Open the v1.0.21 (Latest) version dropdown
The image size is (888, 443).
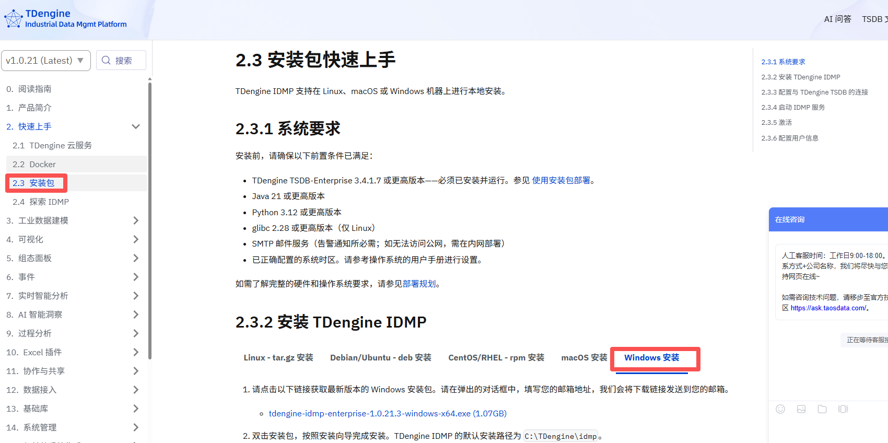click(46, 61)
